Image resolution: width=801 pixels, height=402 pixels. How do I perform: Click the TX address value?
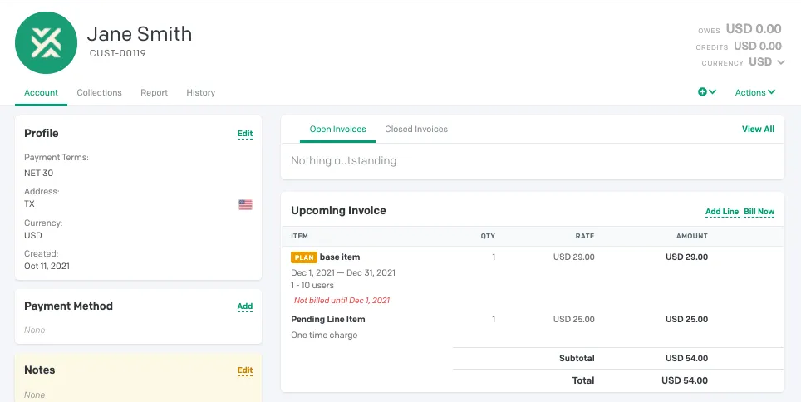coord(30,203)
